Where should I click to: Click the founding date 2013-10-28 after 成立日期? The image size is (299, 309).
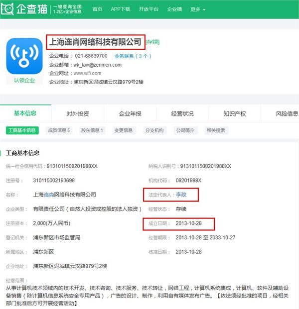[189, 223]
